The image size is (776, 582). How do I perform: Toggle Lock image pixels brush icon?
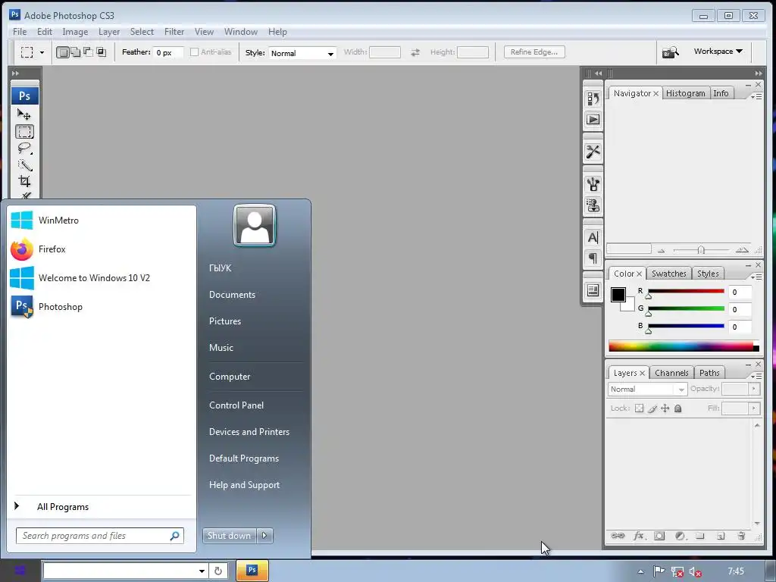point(652,408)
